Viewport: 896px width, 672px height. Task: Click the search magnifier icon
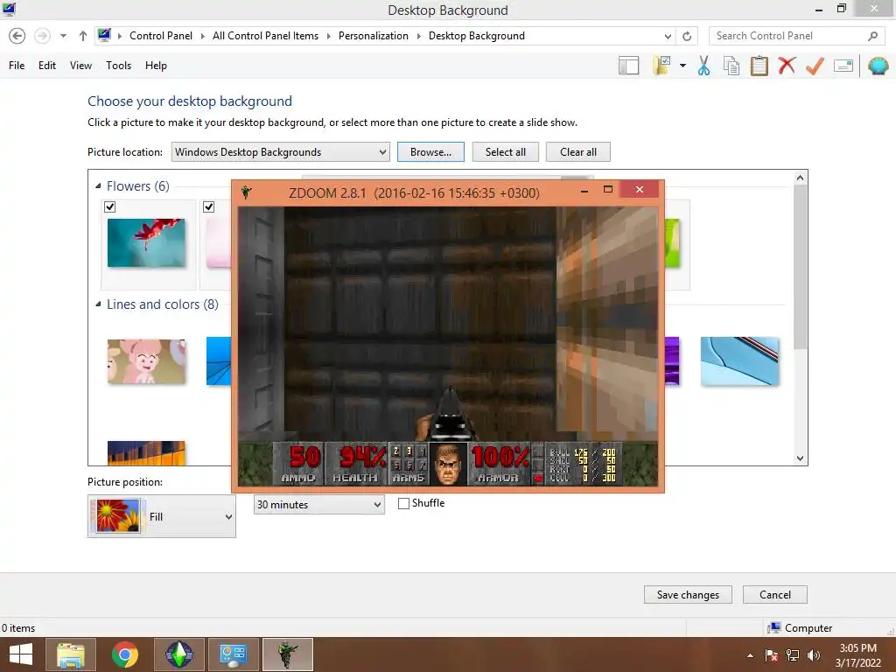[872, 36]
